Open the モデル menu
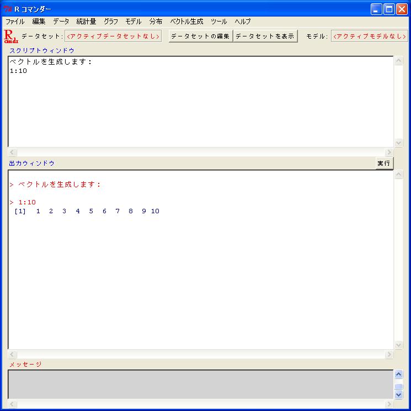 click(134, 22)
